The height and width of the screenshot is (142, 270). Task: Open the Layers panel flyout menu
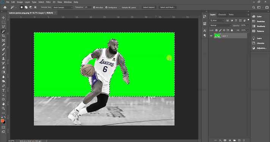pos(248,15)
